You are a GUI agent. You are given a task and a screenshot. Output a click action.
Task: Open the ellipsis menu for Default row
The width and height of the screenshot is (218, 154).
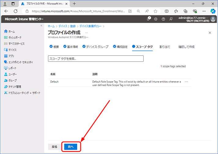click(187, 82)
